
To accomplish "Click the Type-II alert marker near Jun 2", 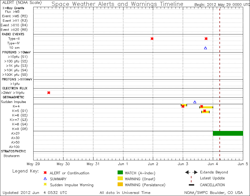I will click(152, 39).
